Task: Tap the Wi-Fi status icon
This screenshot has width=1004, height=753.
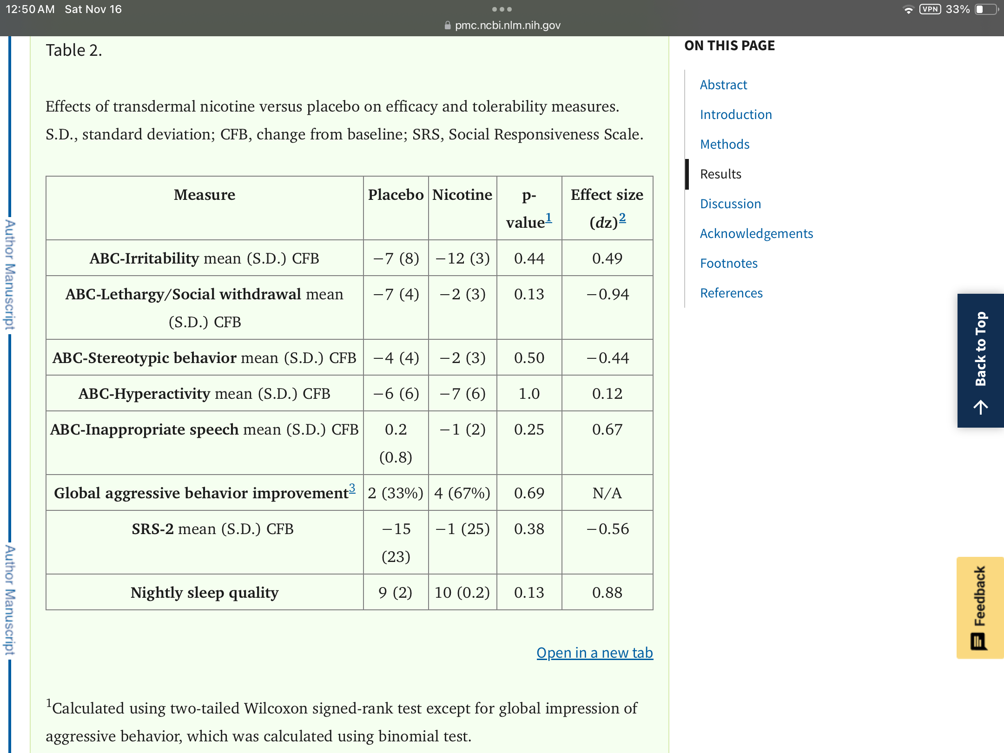Action: [x=908, y=9]
